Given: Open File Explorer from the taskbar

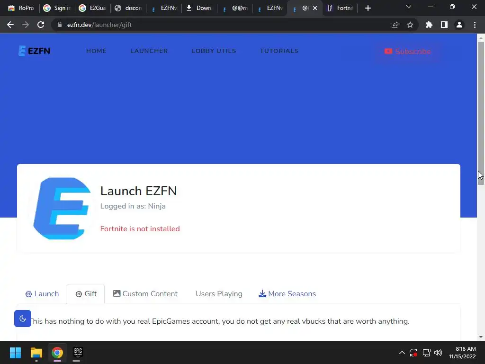Looking at the screenshot, I should (36, 353).
